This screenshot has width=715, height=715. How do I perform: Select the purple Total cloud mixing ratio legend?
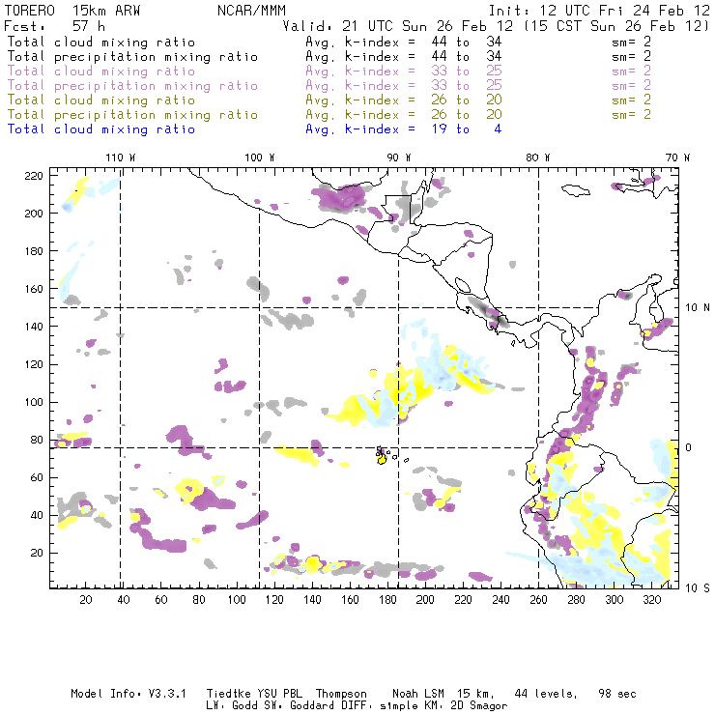[101, 71]
